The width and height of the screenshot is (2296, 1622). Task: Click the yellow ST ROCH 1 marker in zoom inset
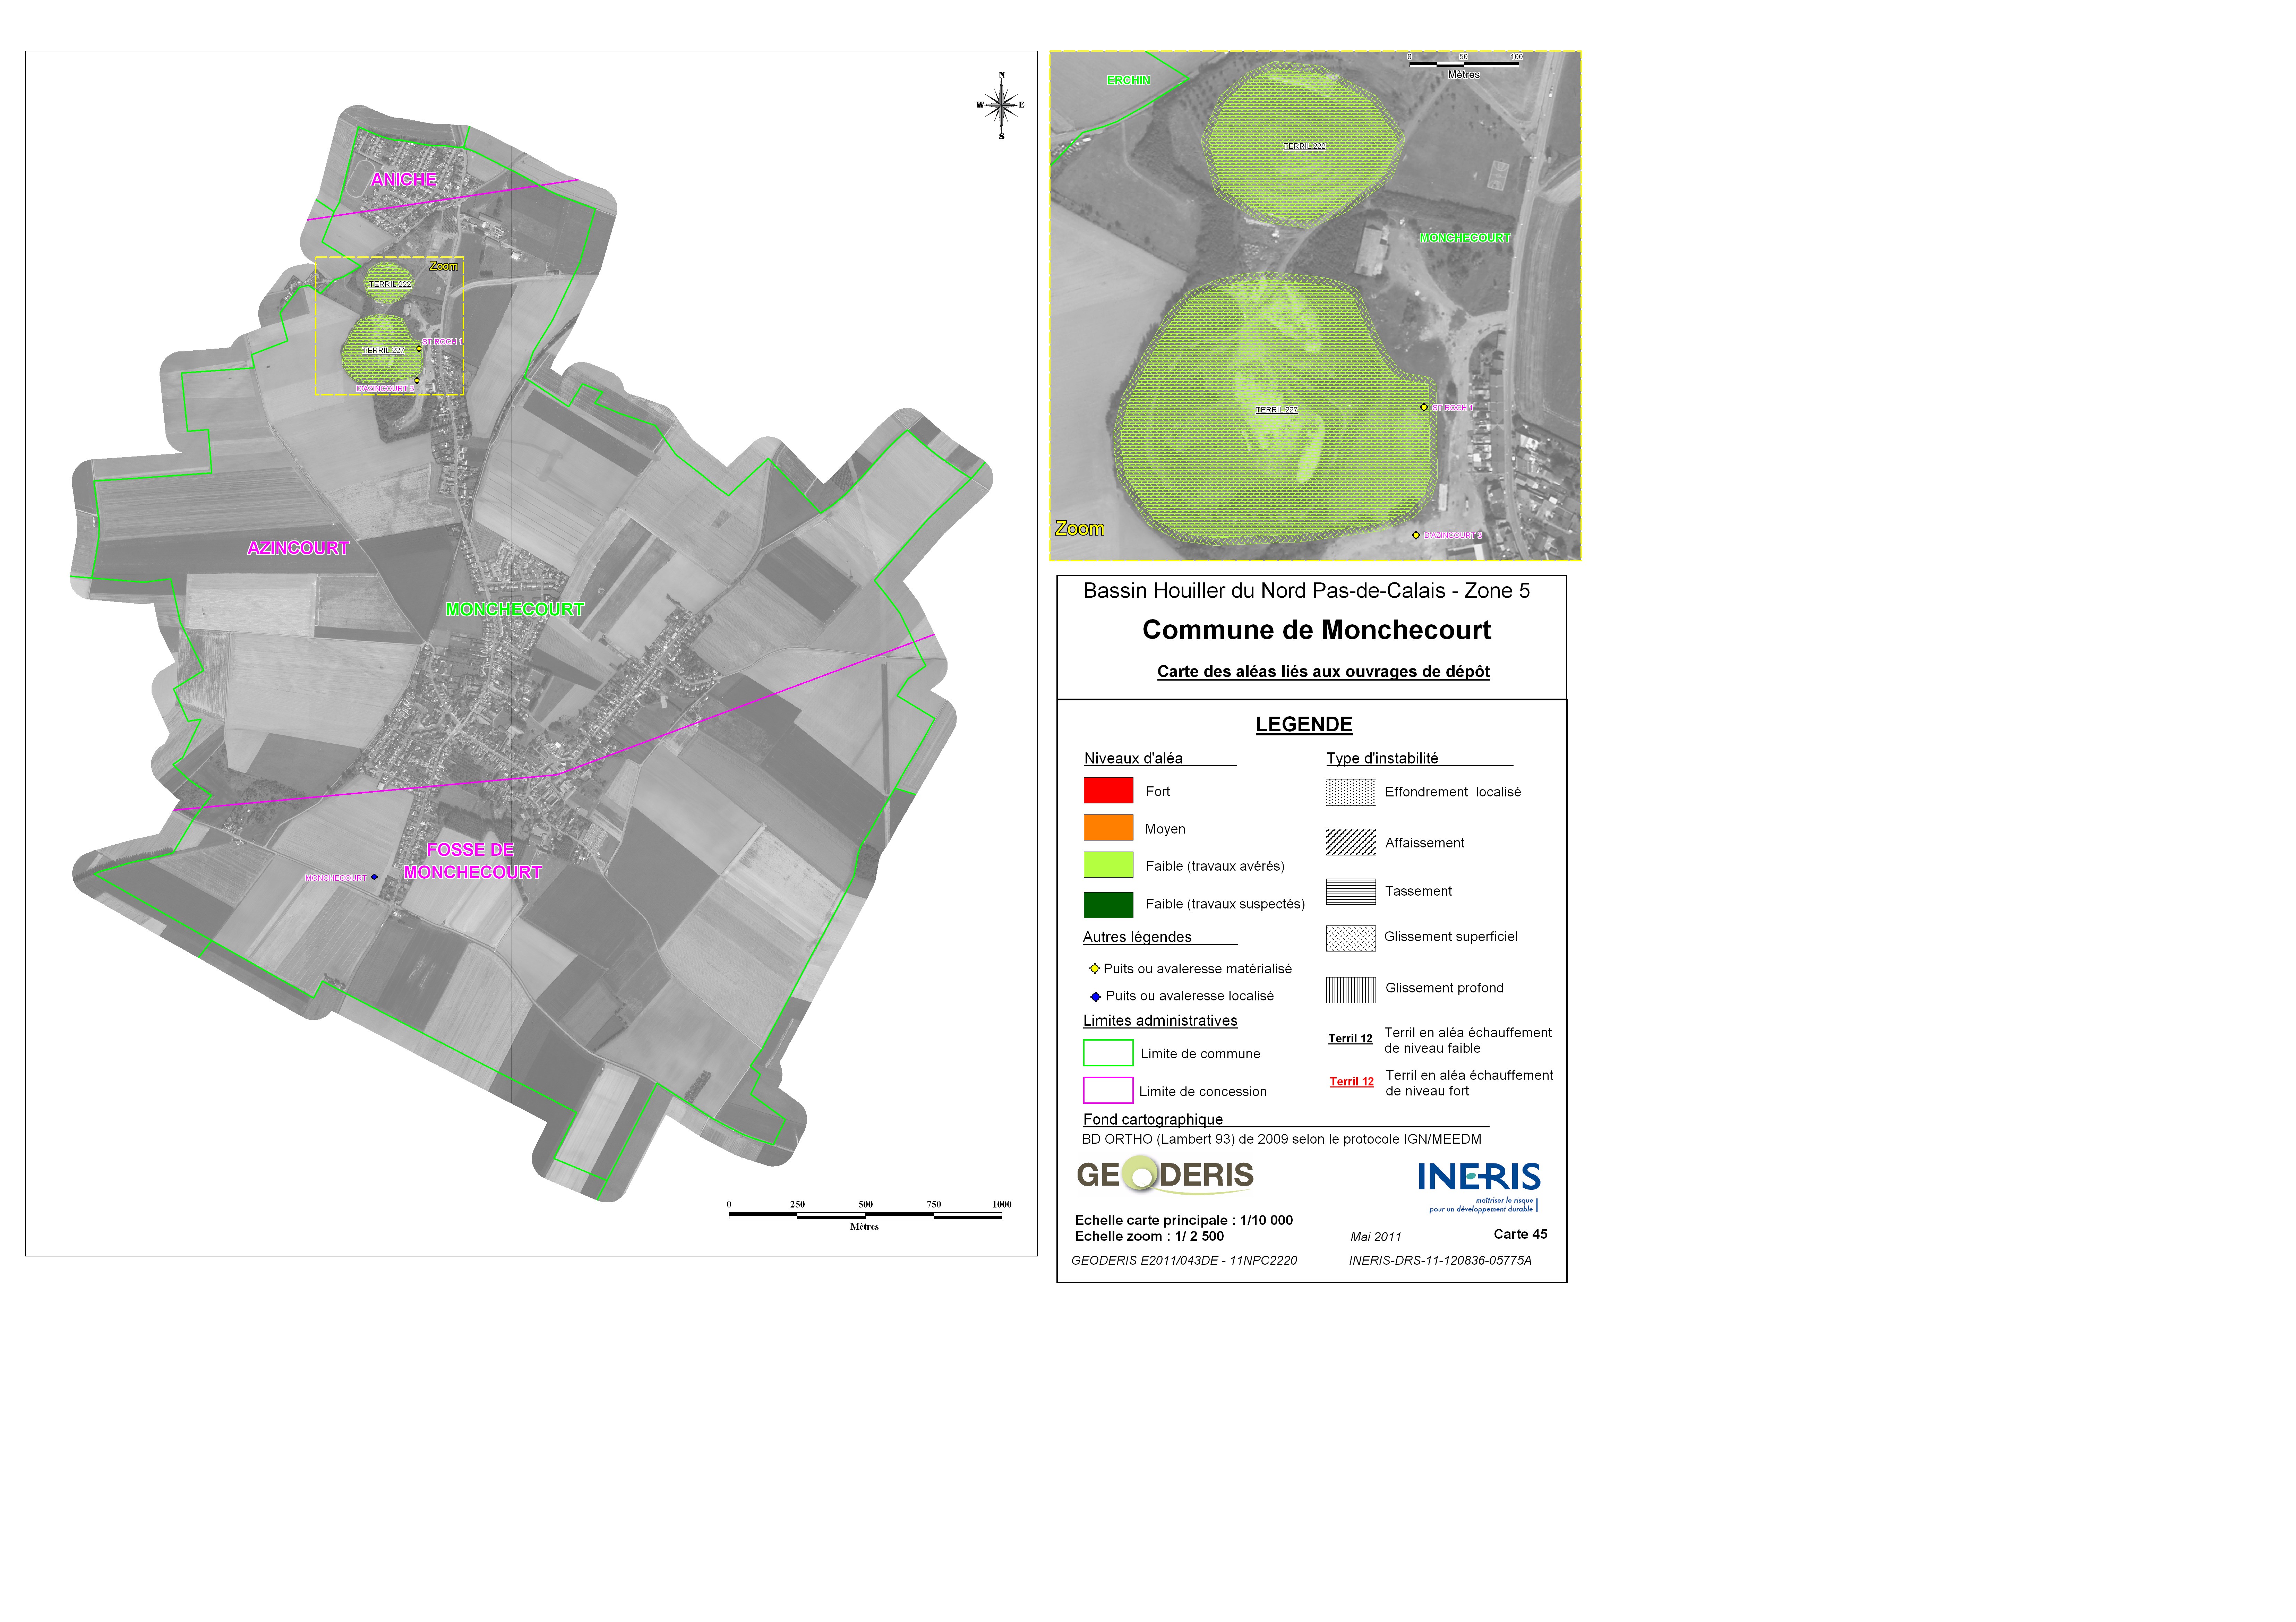tap(1424, 407)
